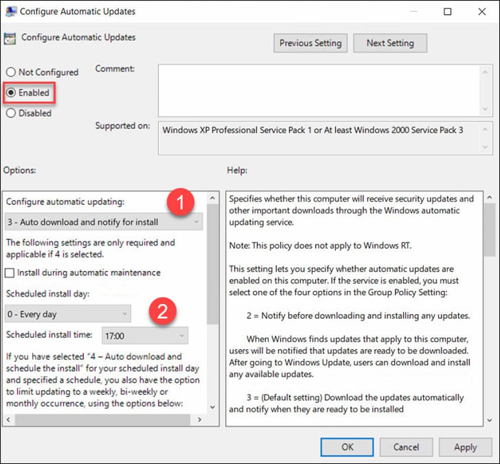Click the Configure Automatic Updates setting icon
The height and width of the screenshot is (464, 500).
(10, 38)
